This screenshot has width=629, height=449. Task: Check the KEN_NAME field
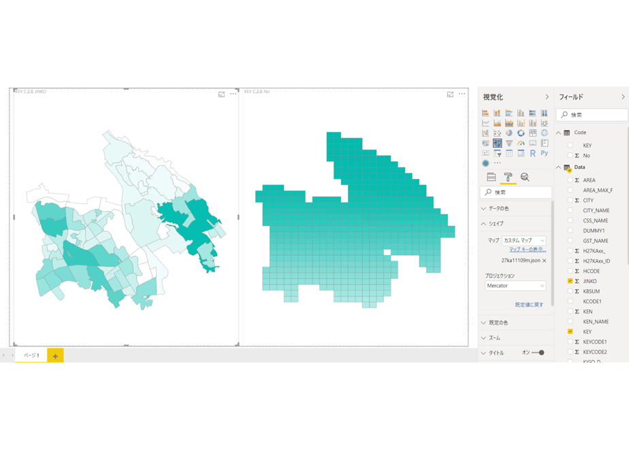coord(570,322)
